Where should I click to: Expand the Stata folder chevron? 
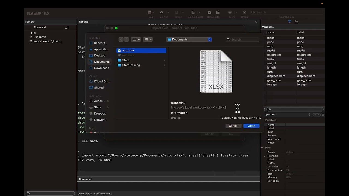(x=164, y=60)
